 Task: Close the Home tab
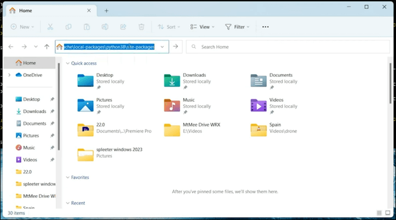89,11
